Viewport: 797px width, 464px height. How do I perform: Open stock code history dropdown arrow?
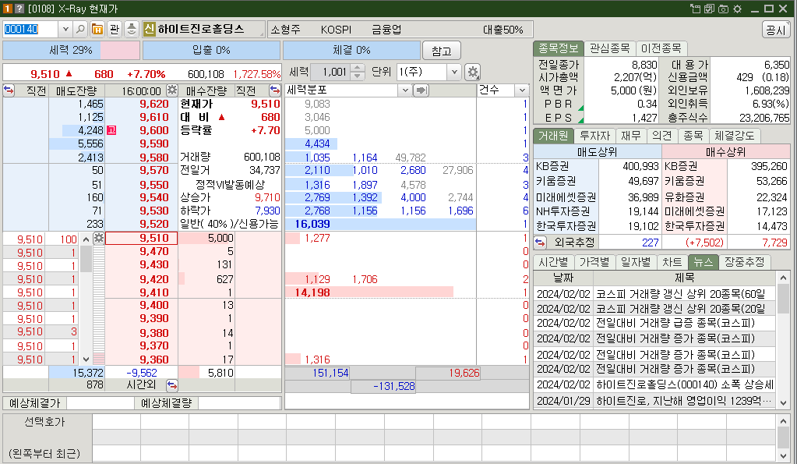pos(65,29)
